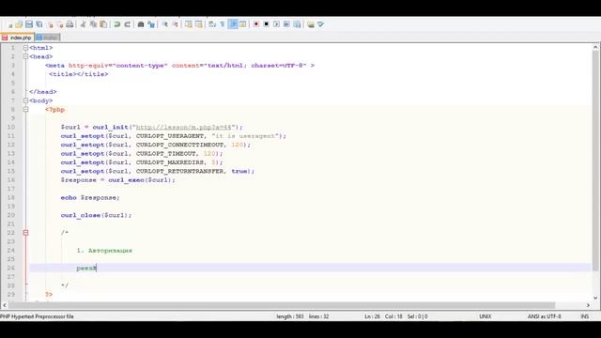The height and width of the screenshot is (338, 601).
Task: Click the 'Ln : 26' status bar entry
Action: [x=372, y=316]
